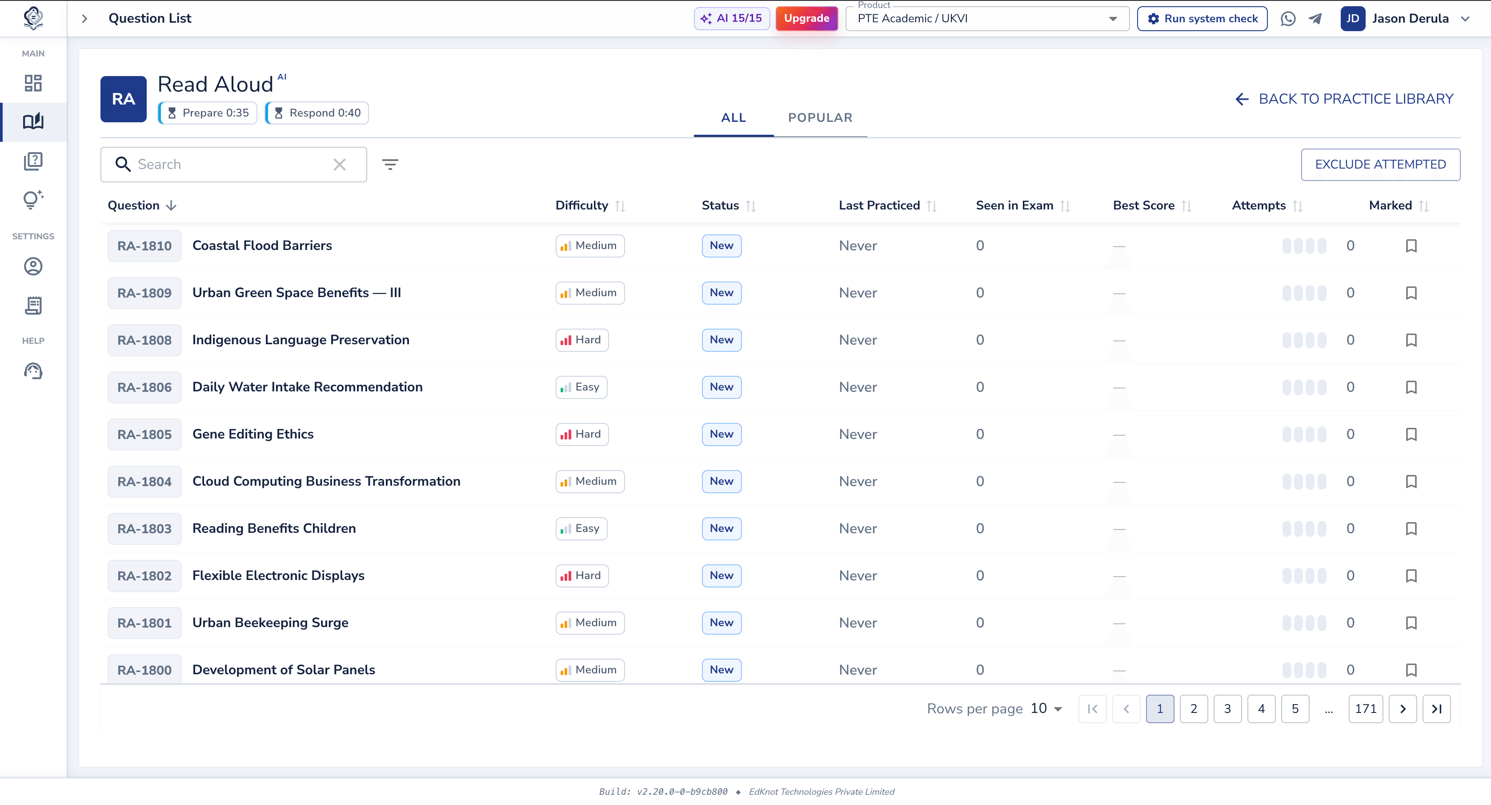Bookmark the Coastal Flood Barriers question

point(1411,246)
